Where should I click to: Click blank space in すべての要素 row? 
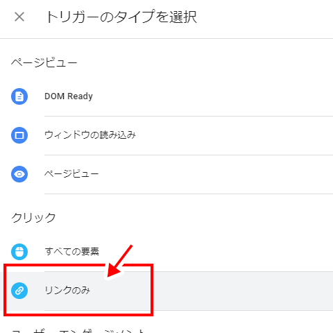[231, 252]
